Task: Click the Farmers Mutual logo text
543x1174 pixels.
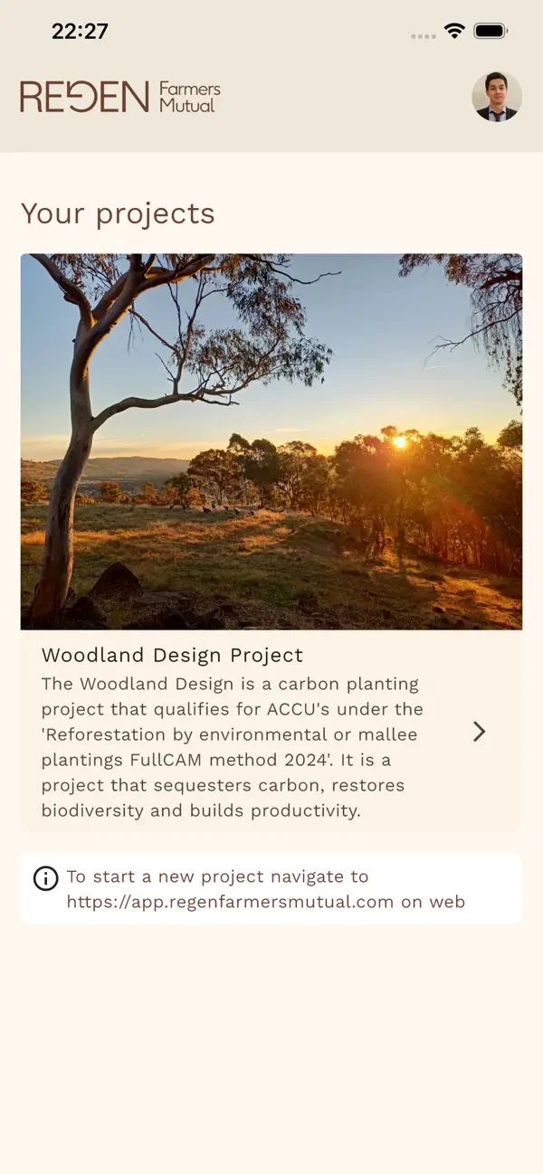Action: pyautogui.click(x=190, y=97)
